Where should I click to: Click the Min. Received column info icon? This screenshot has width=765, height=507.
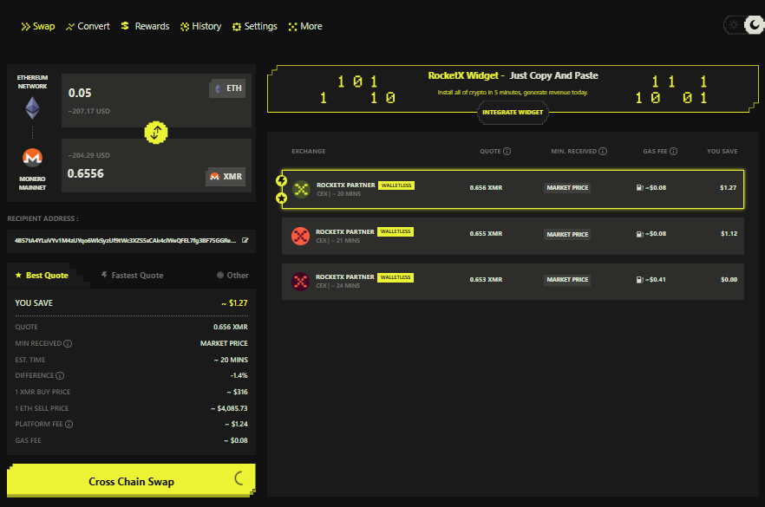click(x=603, y=152)
